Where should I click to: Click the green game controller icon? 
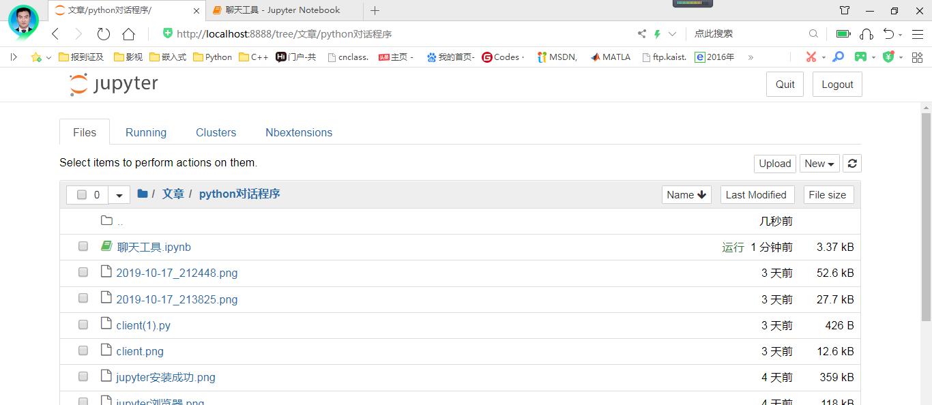click(862, 57)
